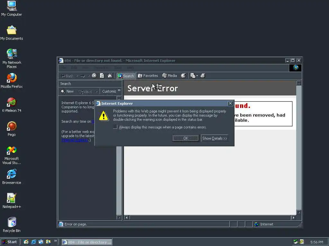Select My Network Places icon
The image size is (329, 246).
coord(12,59)
